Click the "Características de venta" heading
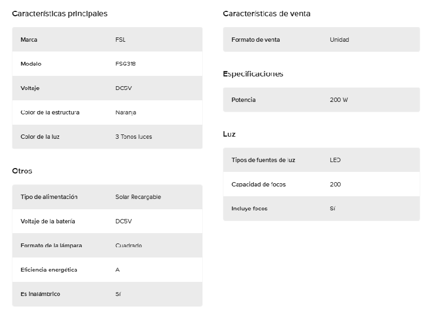The width and height of the screenshot is (430, 309). click(266, 14)
